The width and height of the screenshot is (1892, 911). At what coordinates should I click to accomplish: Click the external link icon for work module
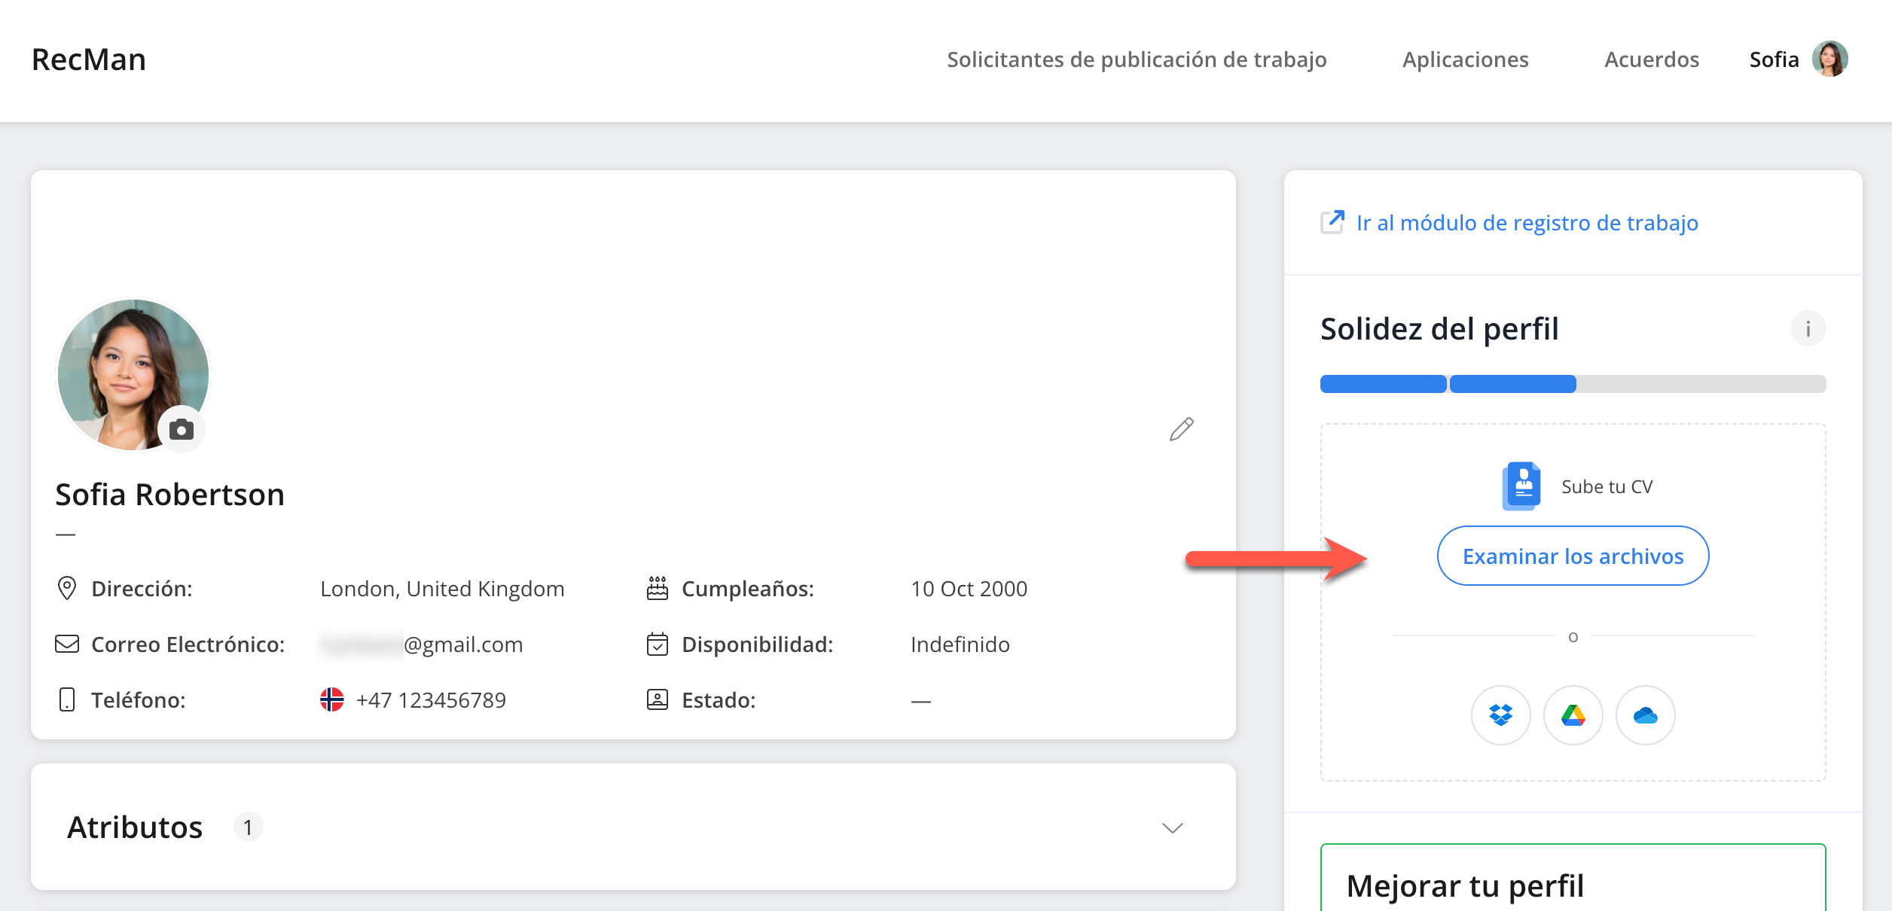[x=1332, y=222]
